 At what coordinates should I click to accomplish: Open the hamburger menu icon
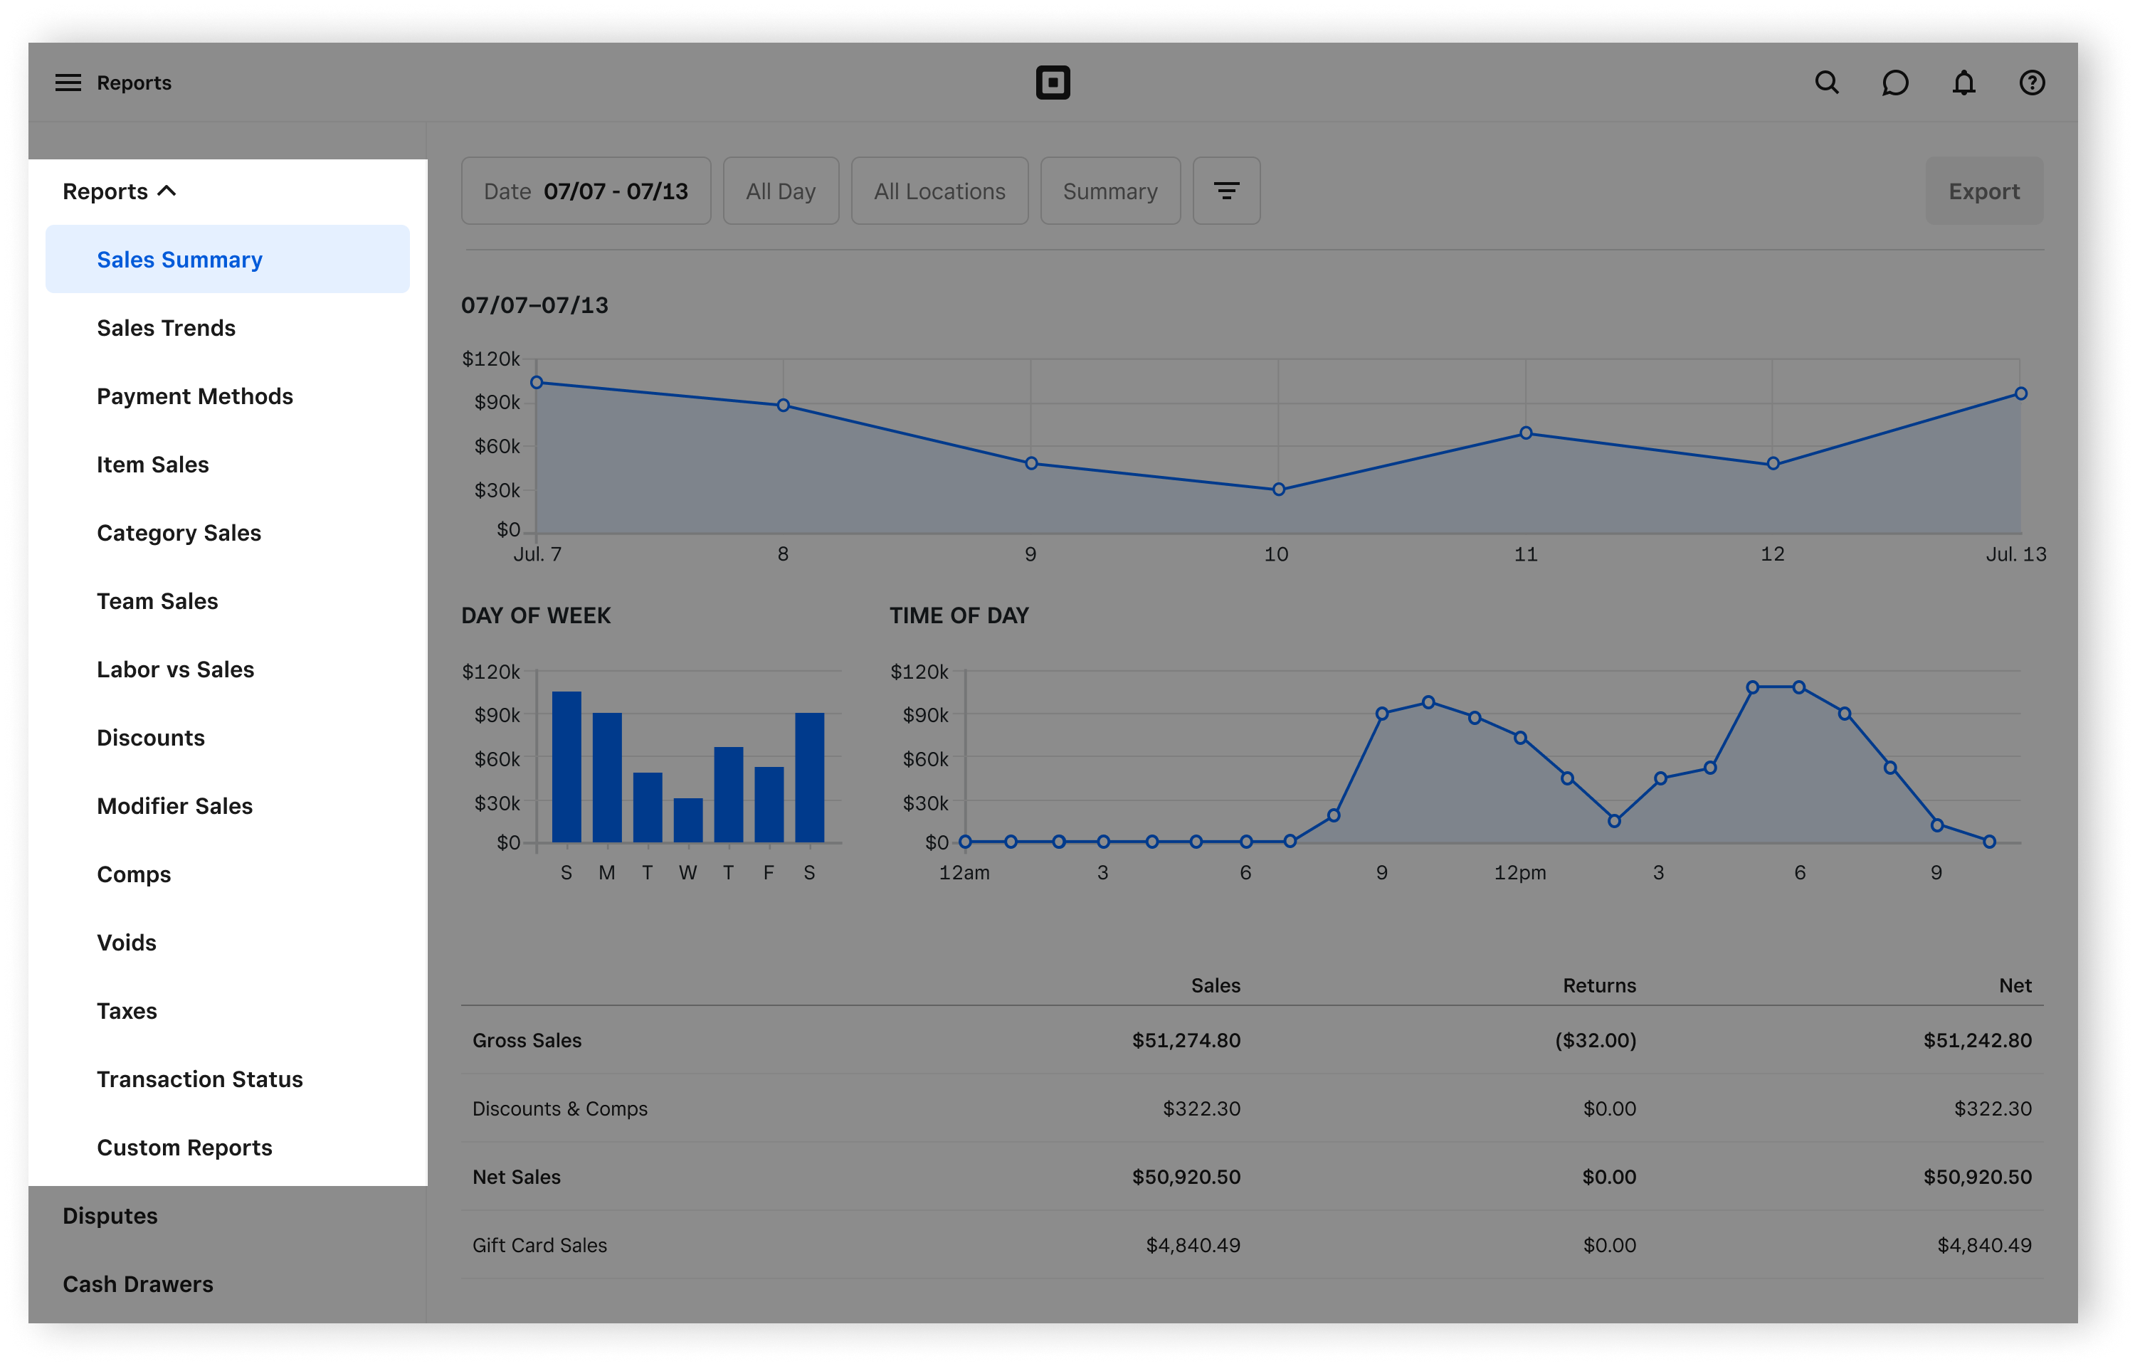[x=68, y=83]
